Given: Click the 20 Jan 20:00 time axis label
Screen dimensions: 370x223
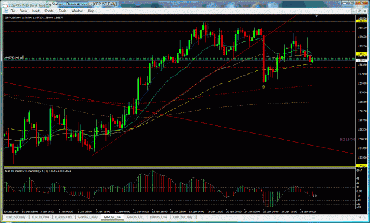Looking at the screenshot, I should pyautogui.click(x=234, y=211).
